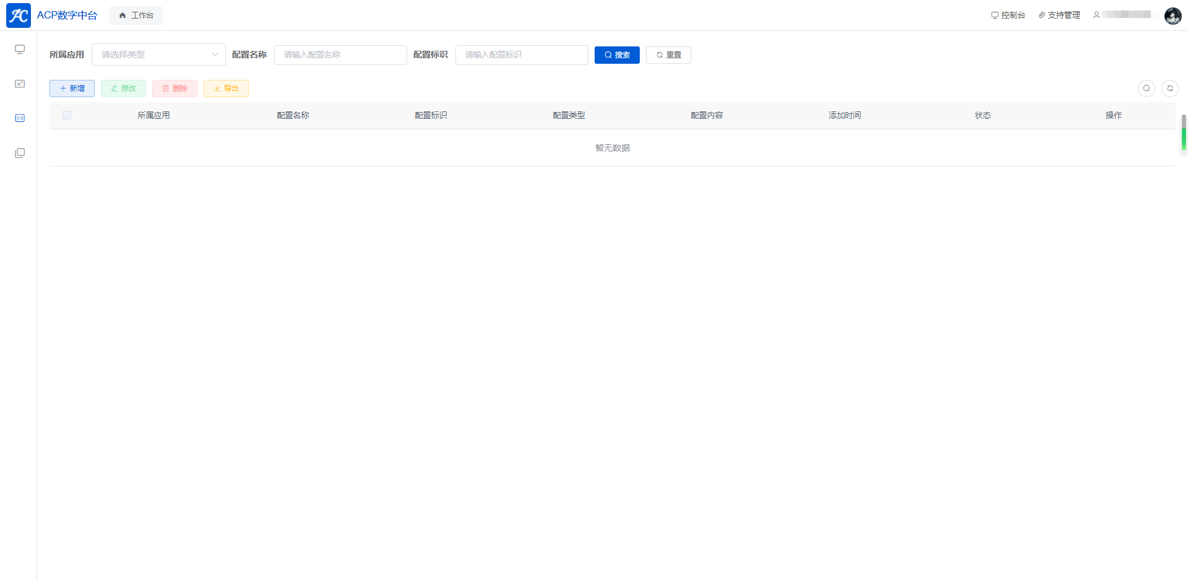
Task: Expand the 所属应用 type dropdown
Action: tap(158, 54)
